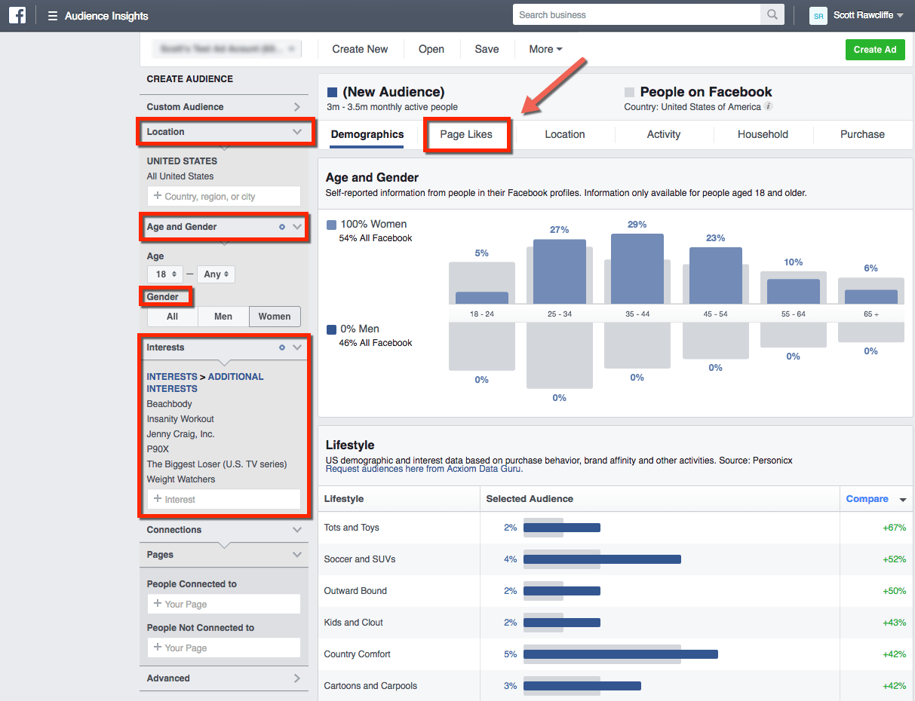The width and height of the screenshot is (915, 701).
Task: Click the search magnifier button
Action: click(772, 15)
